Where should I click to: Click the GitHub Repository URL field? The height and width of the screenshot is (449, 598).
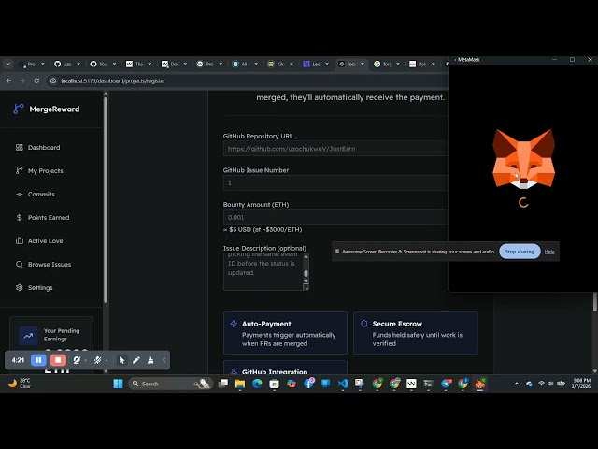coord(335,149)
